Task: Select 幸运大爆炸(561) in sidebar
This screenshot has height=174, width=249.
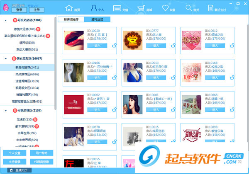Action: (27, 50)
